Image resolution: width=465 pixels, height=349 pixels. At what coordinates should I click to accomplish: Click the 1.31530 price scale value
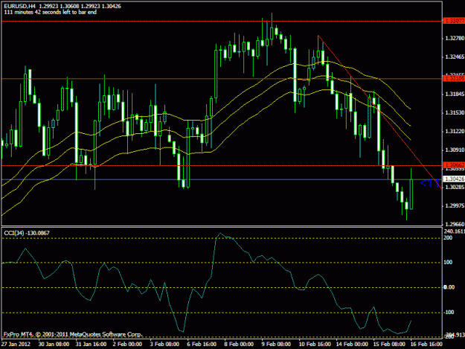point(455,112)
